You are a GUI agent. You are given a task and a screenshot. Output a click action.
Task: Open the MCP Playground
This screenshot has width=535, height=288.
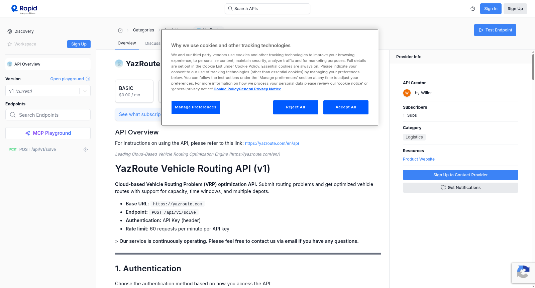pos(48,133)
